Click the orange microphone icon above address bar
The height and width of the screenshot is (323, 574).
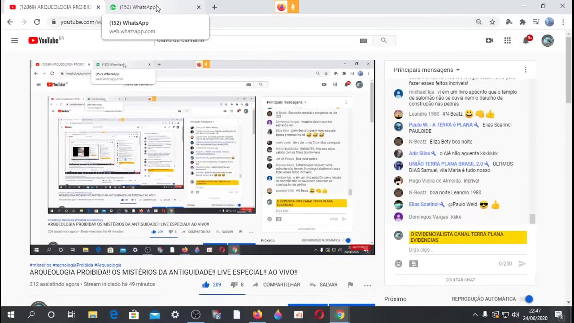[293, 7]
